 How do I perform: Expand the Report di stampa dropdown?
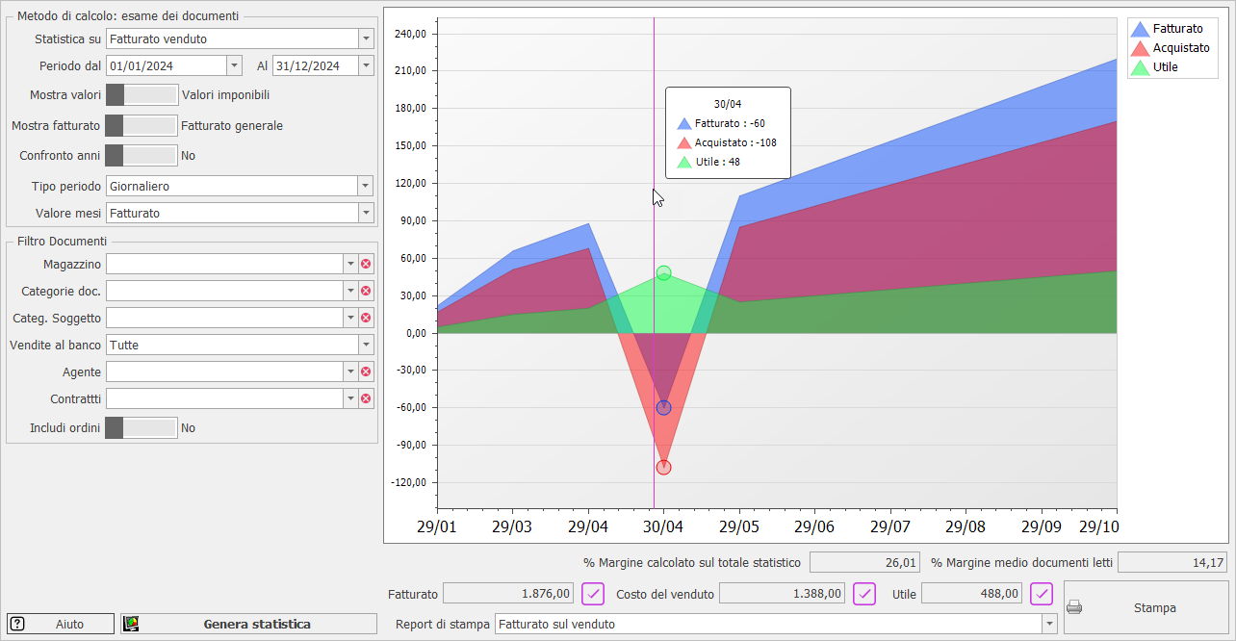[1048, 624]
